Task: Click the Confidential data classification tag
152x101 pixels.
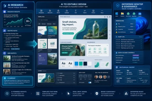Action: 136,55
